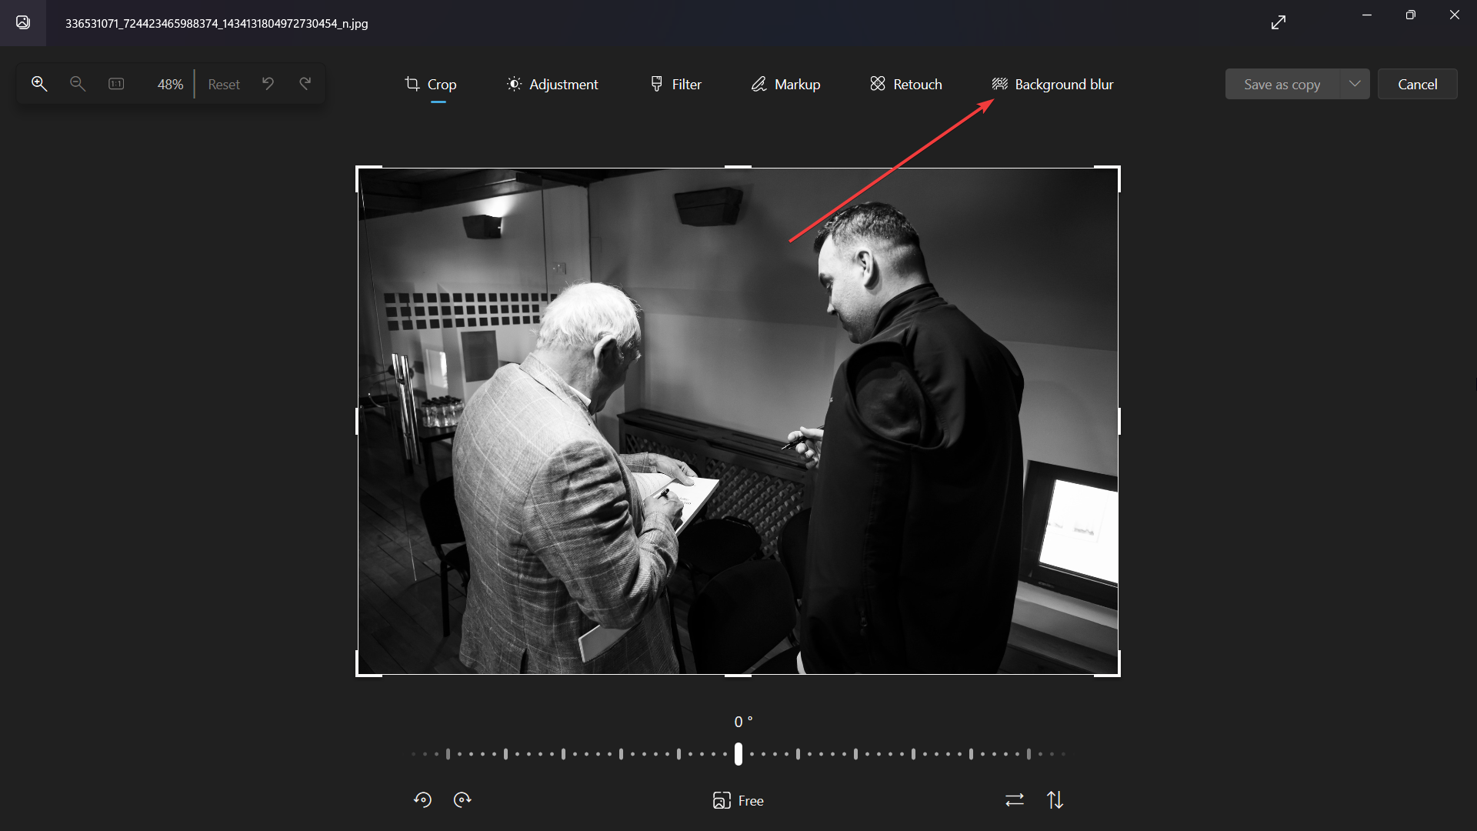
Task: Click the Save as copy button
Action: coord(1282,83)
